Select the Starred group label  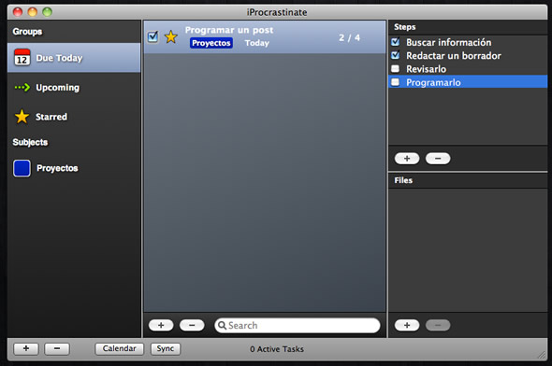pos(51,117)
